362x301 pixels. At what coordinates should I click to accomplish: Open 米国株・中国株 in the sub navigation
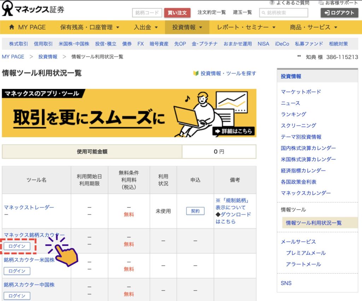point(74,44)
